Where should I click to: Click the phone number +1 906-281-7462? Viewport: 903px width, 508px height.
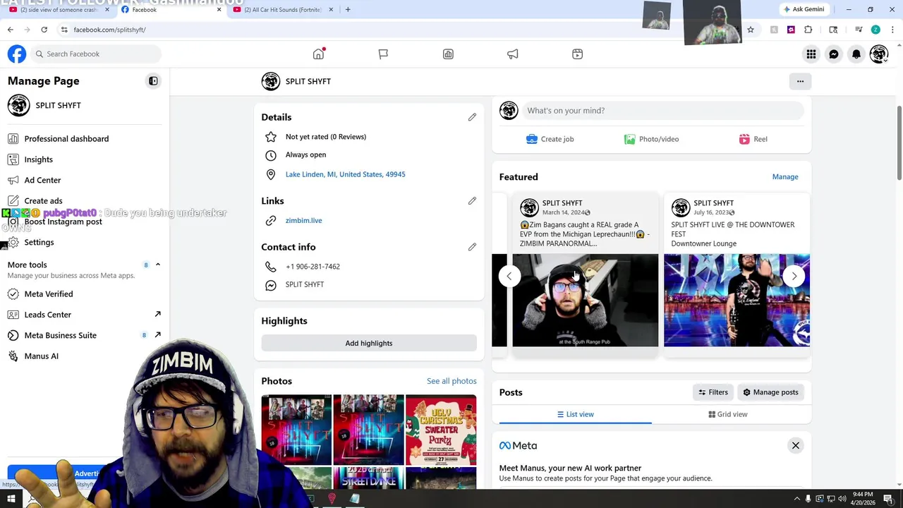click(313, 267)
